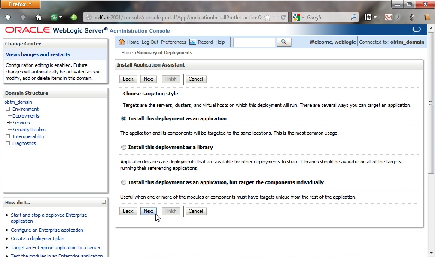Click the Record icon in console toolbar
This screenshot has height=257, width=435.
click(192, 42)
